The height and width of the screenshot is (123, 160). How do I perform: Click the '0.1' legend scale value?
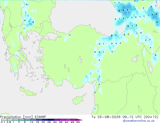3,122
